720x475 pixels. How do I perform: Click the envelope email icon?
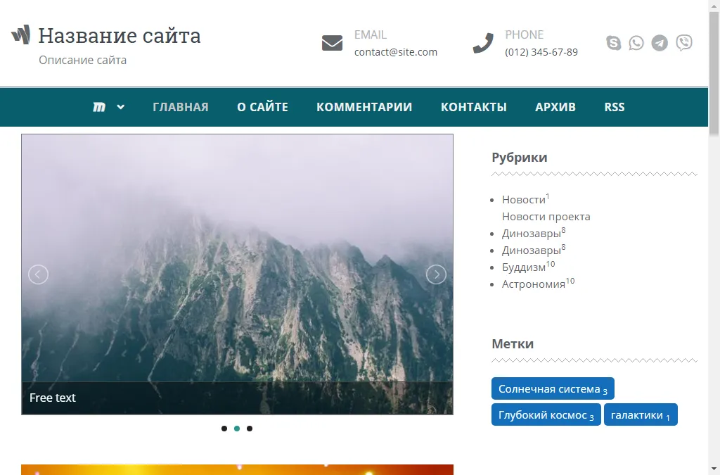(332, 44)
